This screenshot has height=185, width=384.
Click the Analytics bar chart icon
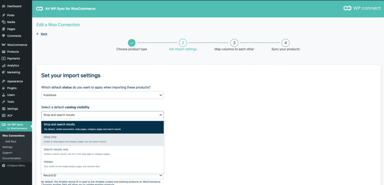click(x=3, y=66)
